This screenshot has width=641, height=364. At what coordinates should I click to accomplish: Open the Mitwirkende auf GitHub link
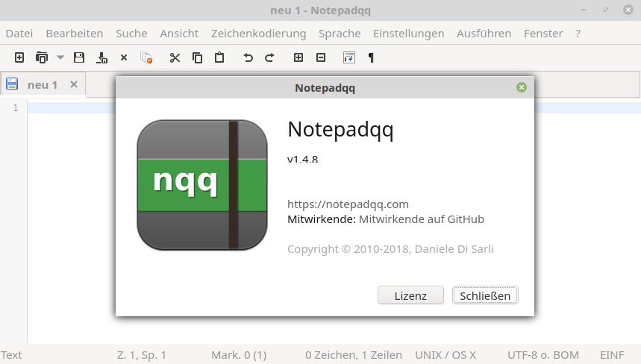click(x=422, y=219)
